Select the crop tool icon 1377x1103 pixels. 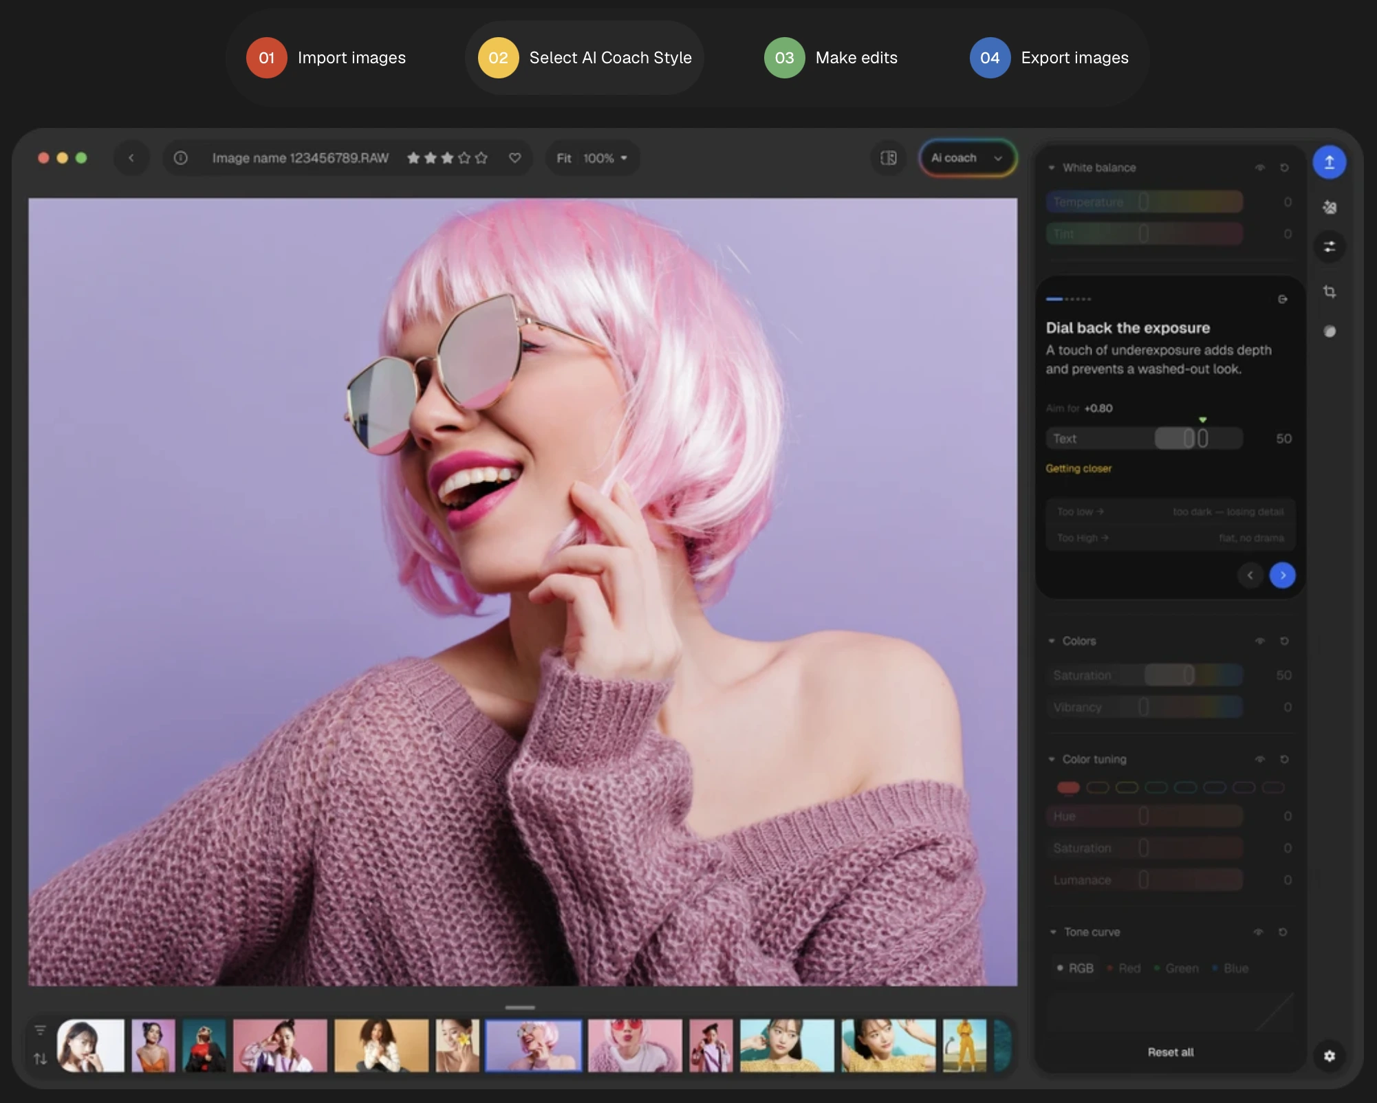1329,292
